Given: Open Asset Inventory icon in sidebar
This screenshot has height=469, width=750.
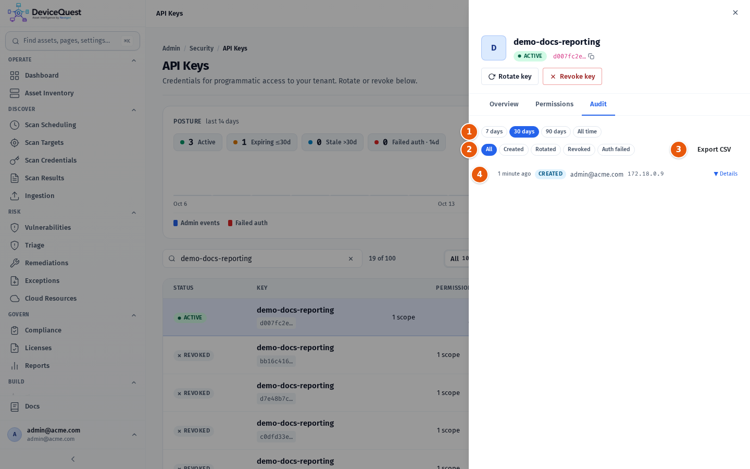Looking at the screenshot, I should pos(15,93).
